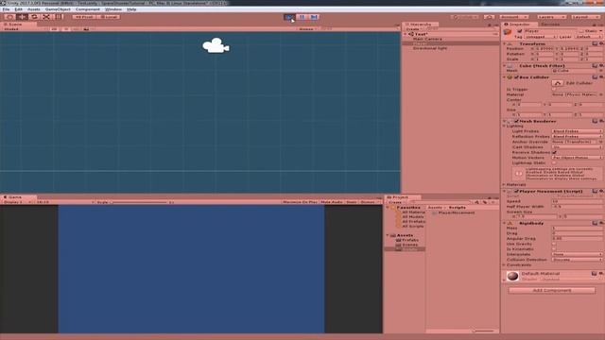Open the Edit menu

pos(18,9)
